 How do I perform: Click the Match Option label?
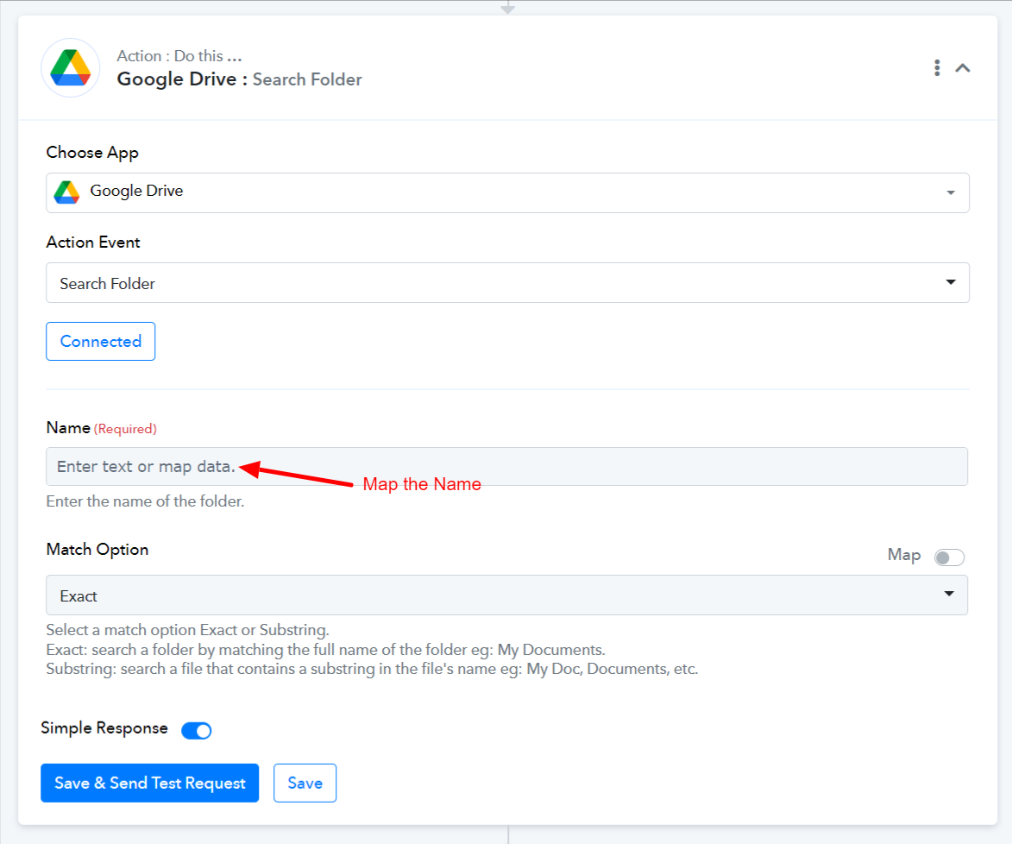[97, 550]
